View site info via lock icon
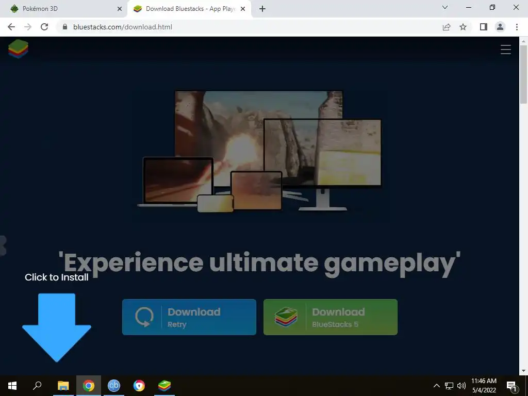 tap(65, 27)
